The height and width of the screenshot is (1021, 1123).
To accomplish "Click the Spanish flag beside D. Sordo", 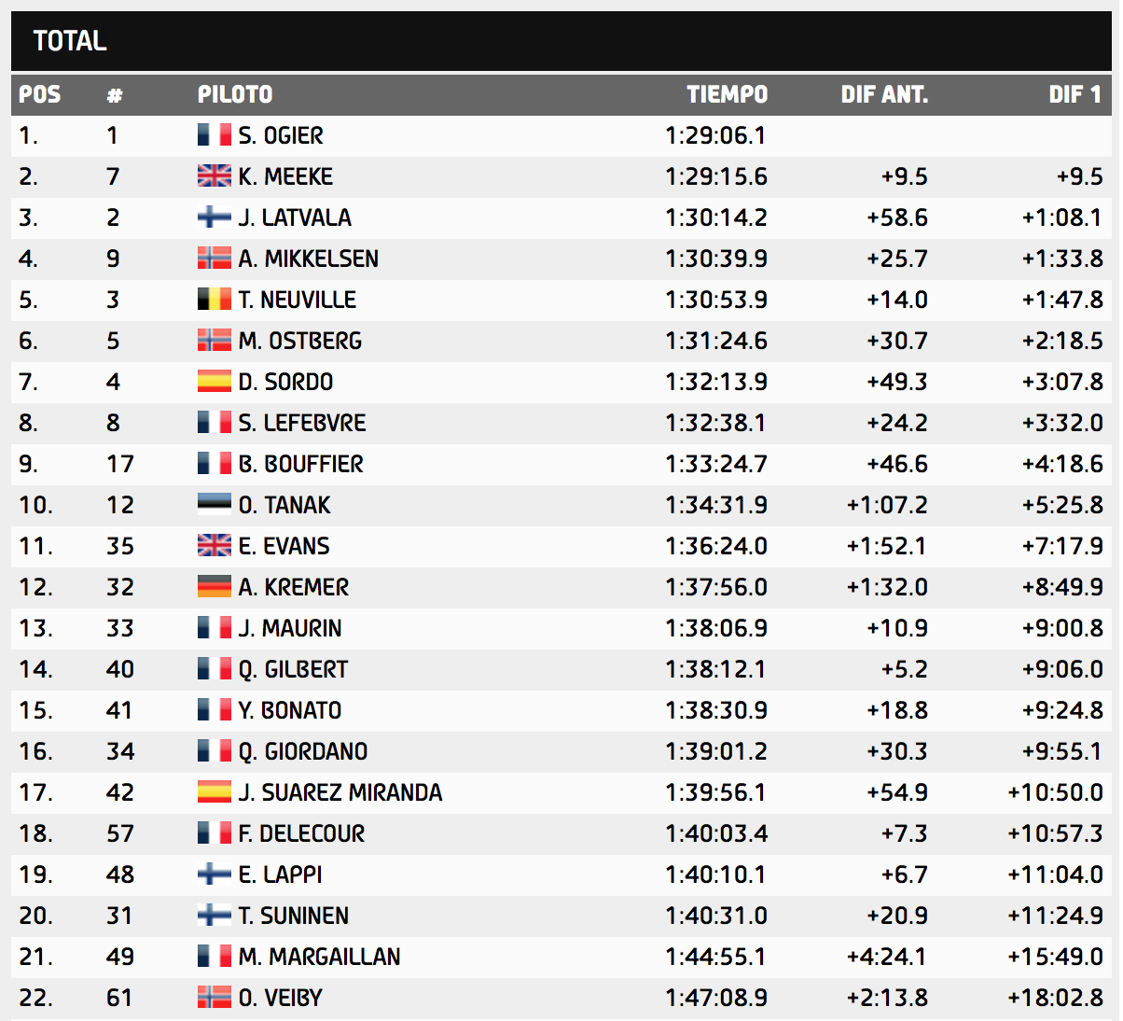I will click(x=214, y=382).
